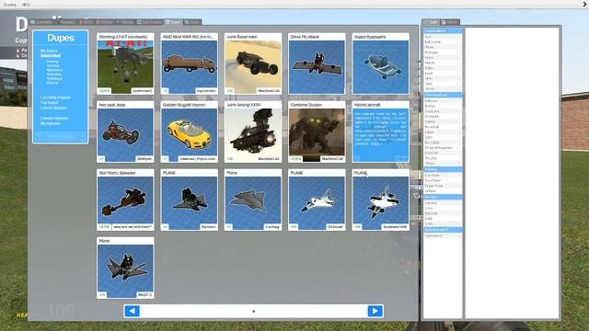Open the small boat dupe thumbnail

coord(380,63)
